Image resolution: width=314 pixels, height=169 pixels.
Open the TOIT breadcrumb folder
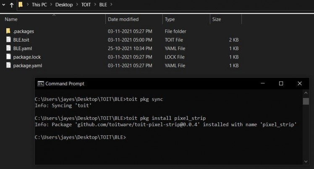click(87, 5)
